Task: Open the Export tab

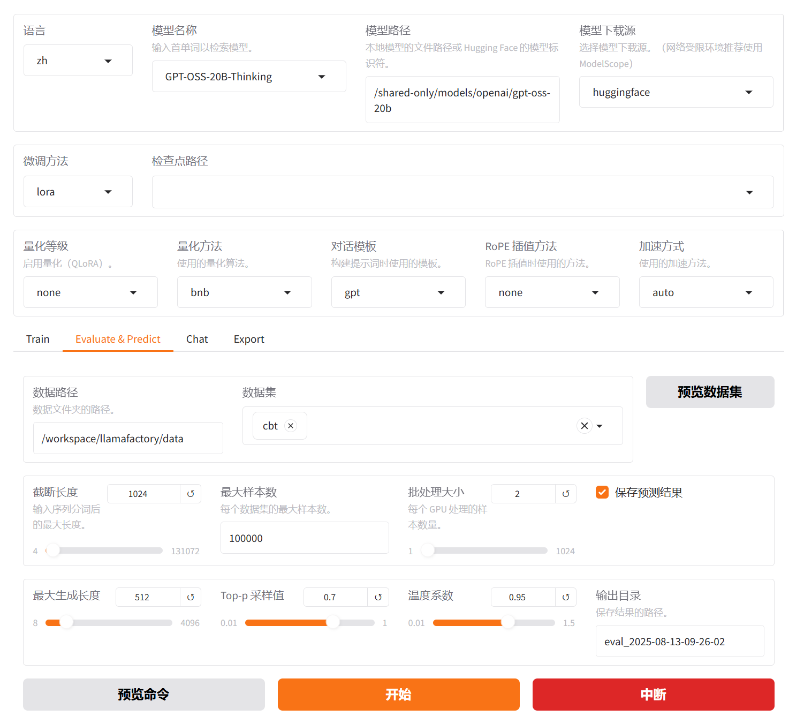Action: (x=249, y=339)
